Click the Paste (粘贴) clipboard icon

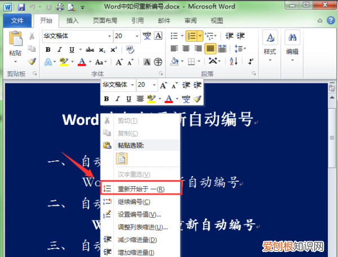click(16, 38)
